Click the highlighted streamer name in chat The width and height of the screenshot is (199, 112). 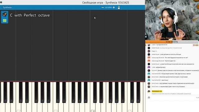pos(157,91)
